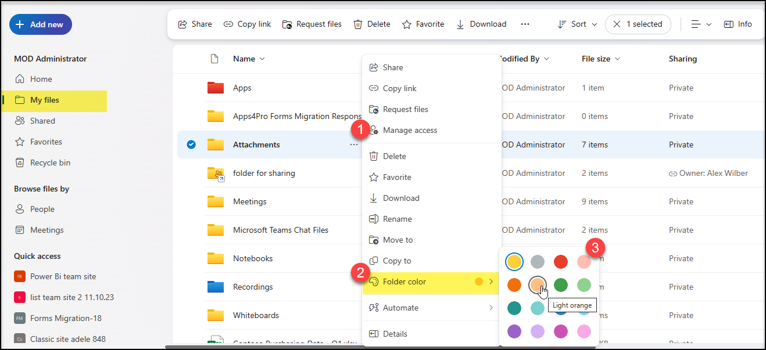Click the Request files toolbar icon

tap(287, 24)
